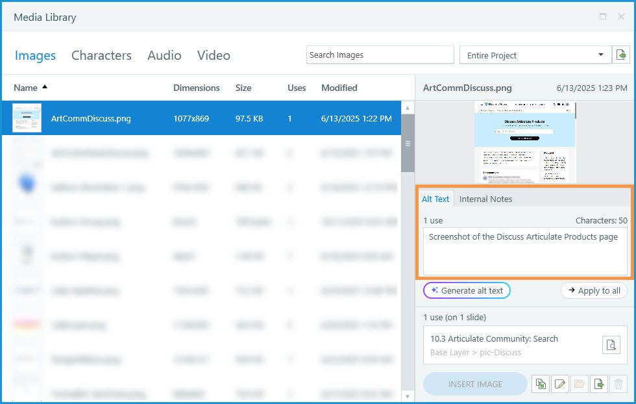Click the open folder icon
Viewport: 636px width, 404px height.
tap(579, 384)
